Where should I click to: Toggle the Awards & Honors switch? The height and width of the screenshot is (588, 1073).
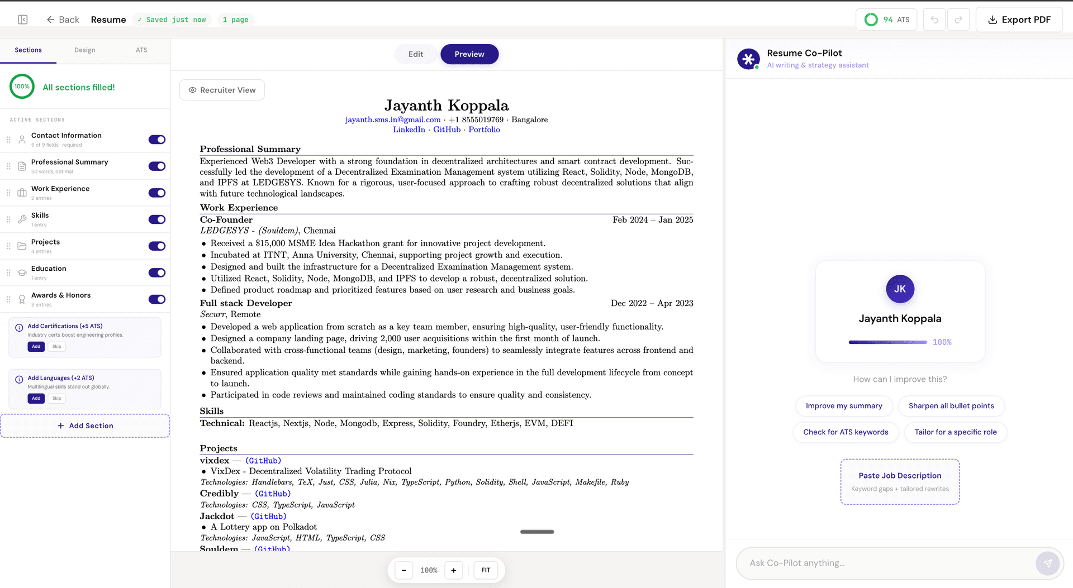pos(157,299)
